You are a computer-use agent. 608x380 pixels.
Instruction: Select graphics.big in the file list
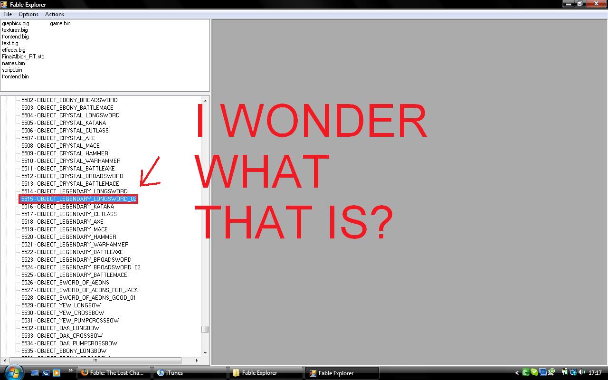(x=16, y=23)
